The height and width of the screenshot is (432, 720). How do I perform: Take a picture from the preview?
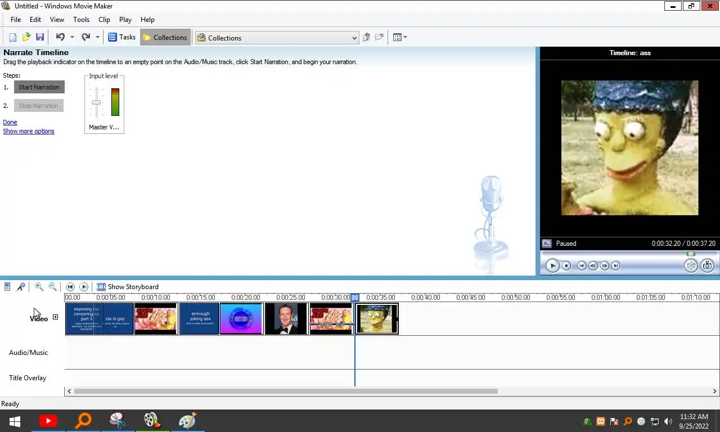pyautogui.click(x=708, y=265)
